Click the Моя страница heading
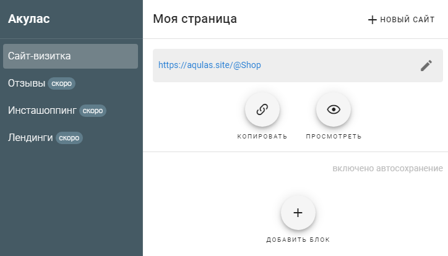Screen dimensions: 448x256 click(x=195, y=19)
